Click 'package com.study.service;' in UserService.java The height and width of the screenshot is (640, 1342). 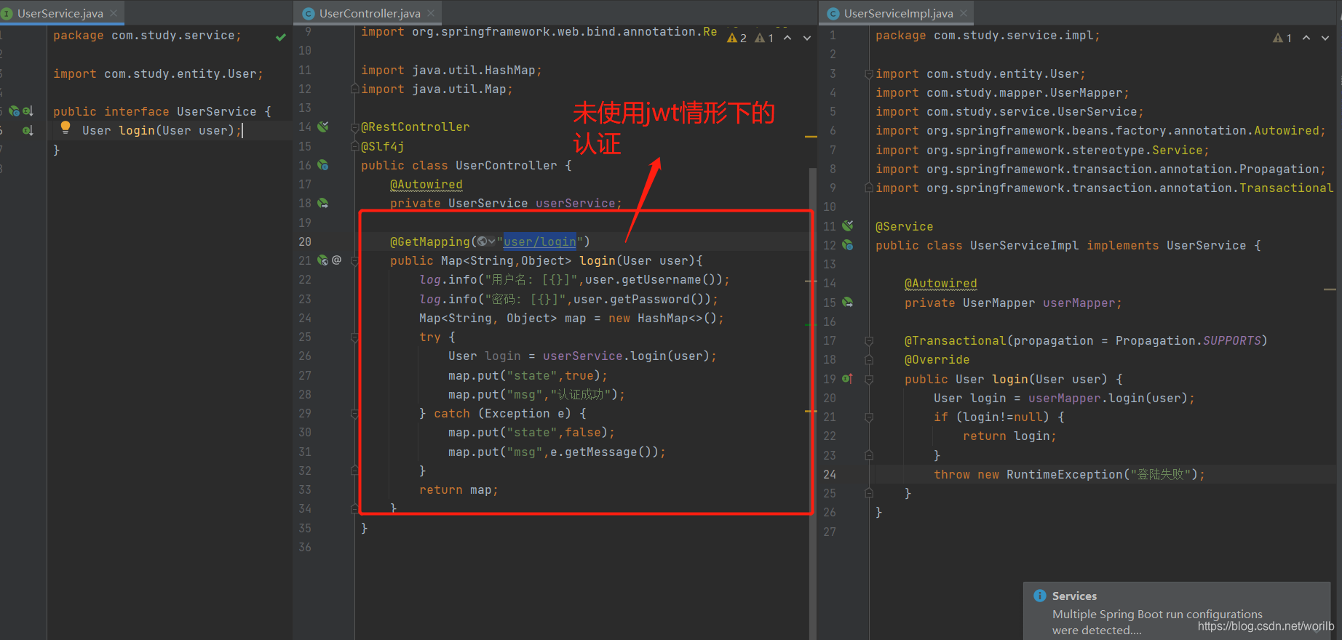[x=147, y=35]
